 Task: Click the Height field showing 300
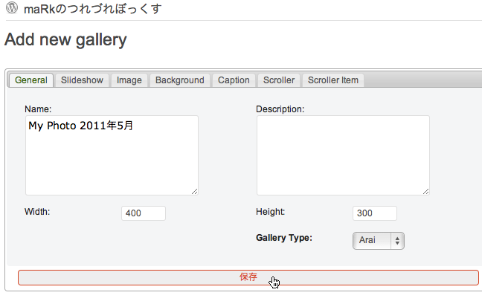tap(374, 213)
